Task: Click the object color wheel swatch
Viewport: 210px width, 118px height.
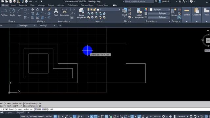Action: (x=146, y=10)
